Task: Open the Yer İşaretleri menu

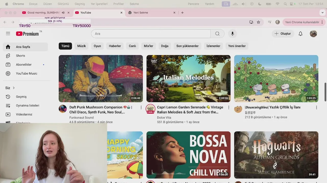Action: pyautogui.click(x=99, y=4)
